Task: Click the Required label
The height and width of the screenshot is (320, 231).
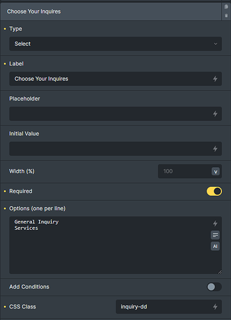Action: coord(21,191)
